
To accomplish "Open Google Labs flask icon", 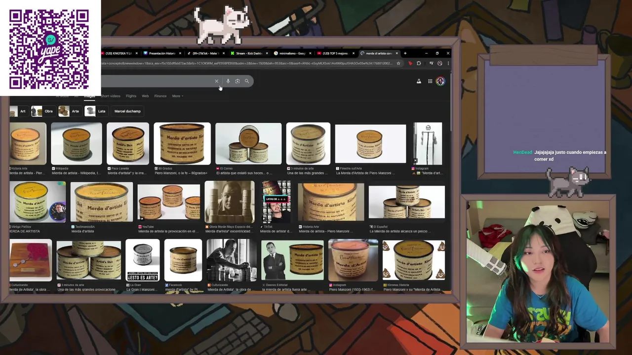I will coord(419,81).
